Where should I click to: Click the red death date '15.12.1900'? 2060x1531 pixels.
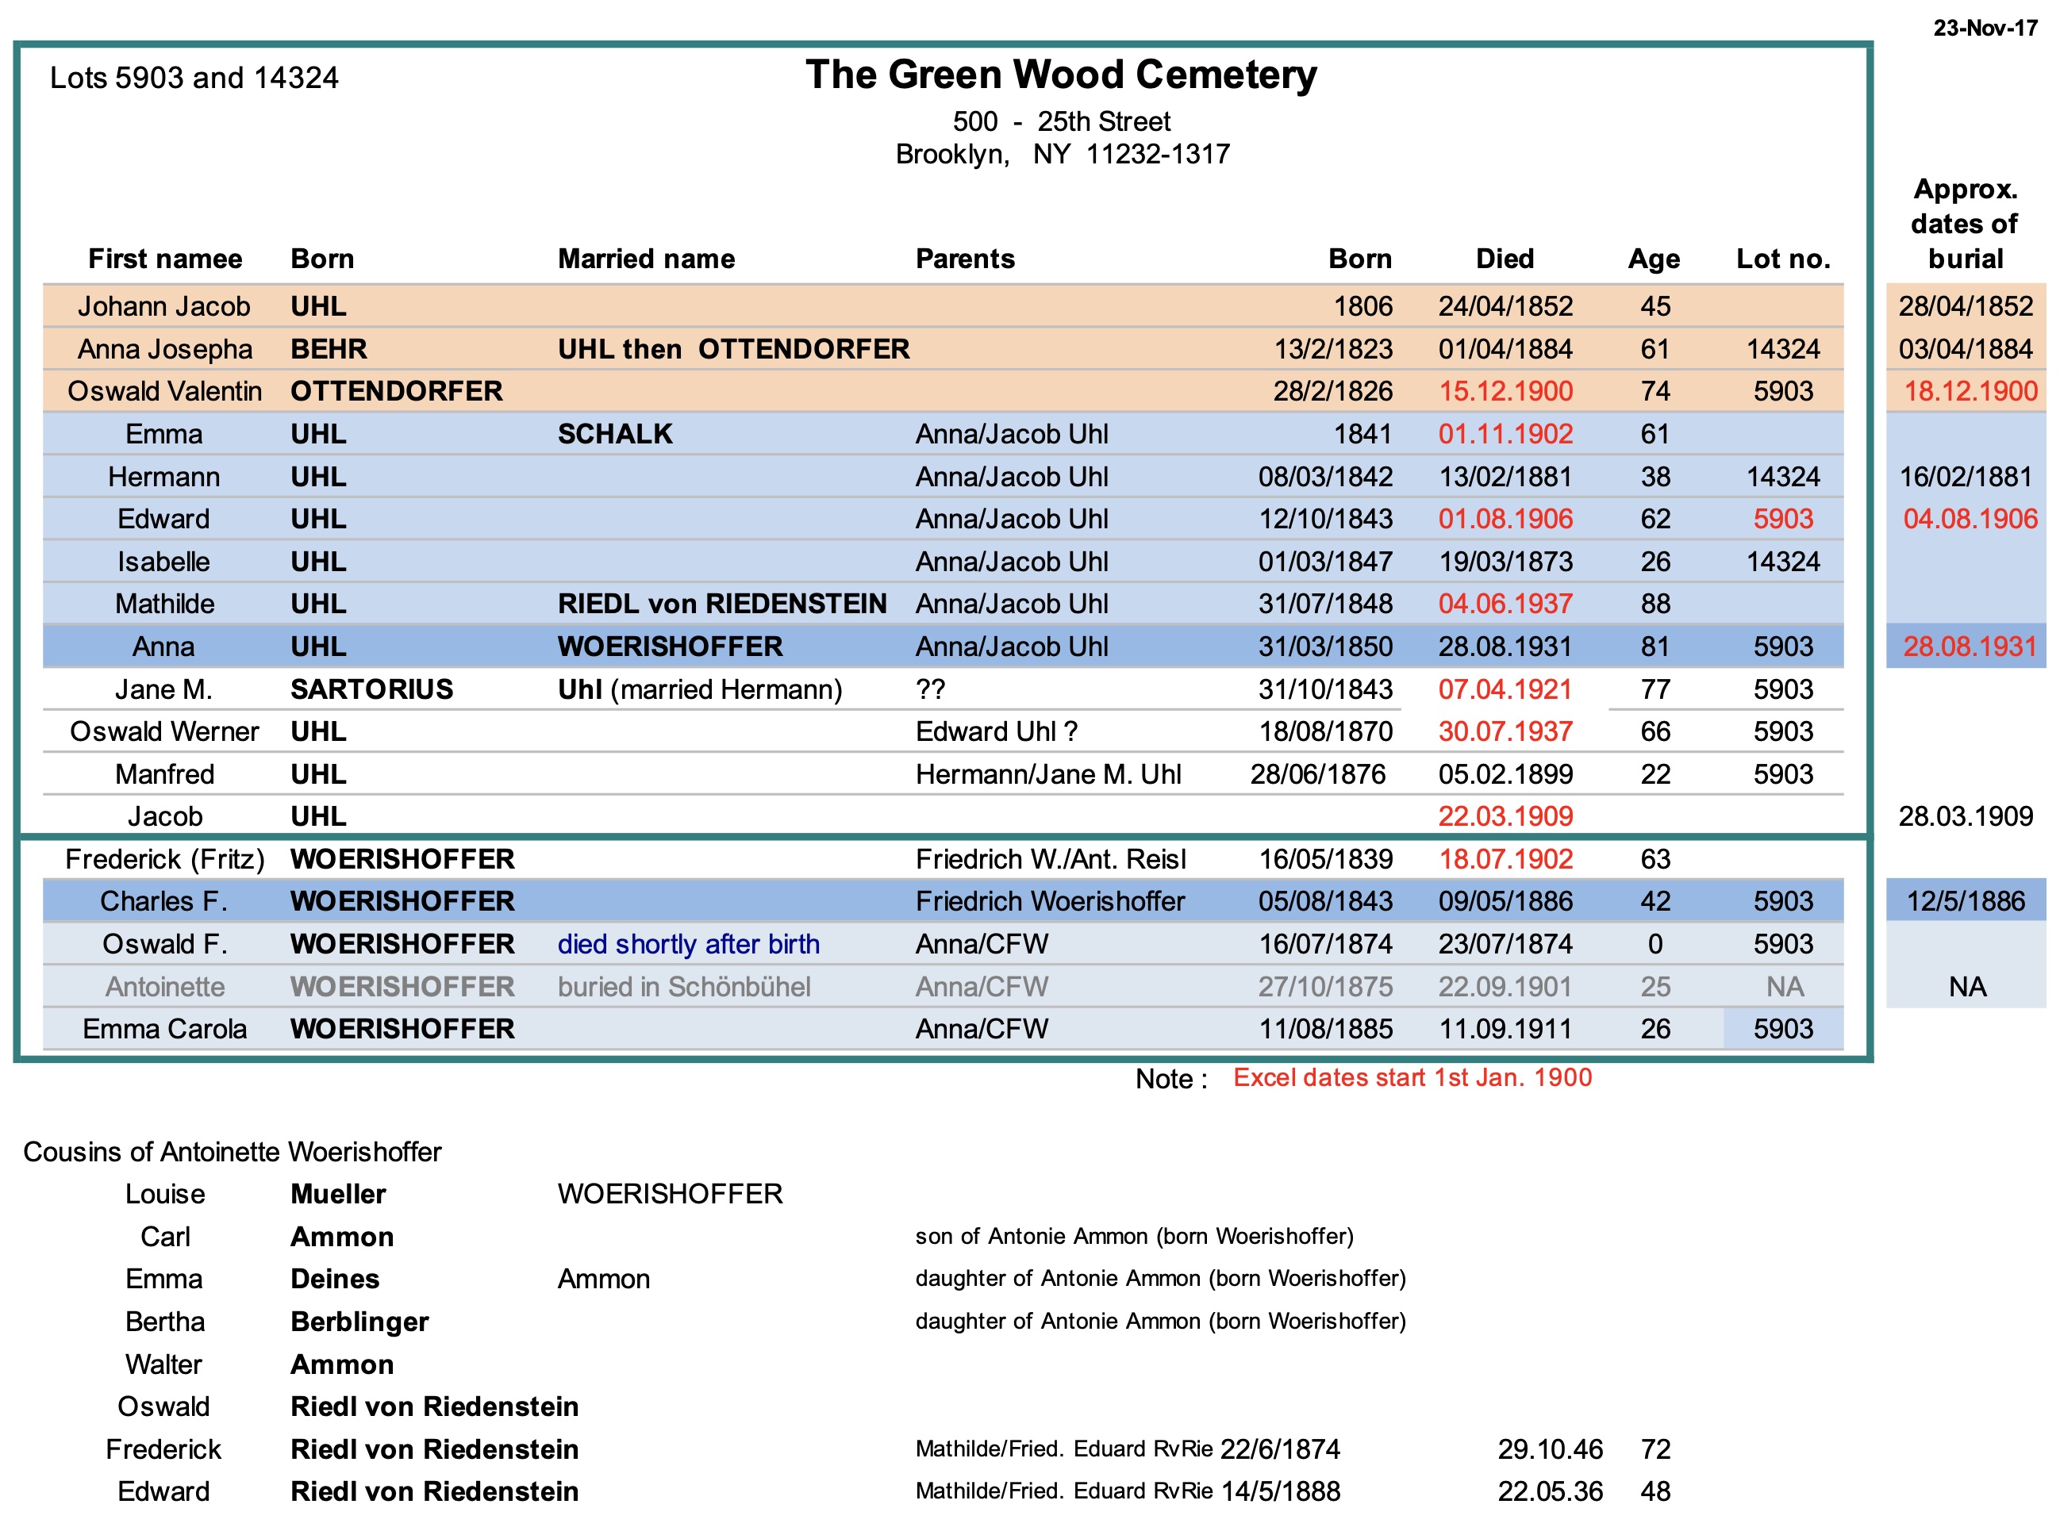(1505, 391)
